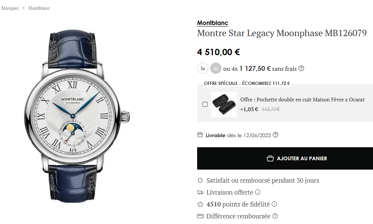Tick the leather pouch special offer checkbox
The width and height of the screenshot is (373, 224).
[x=205, y=104]
